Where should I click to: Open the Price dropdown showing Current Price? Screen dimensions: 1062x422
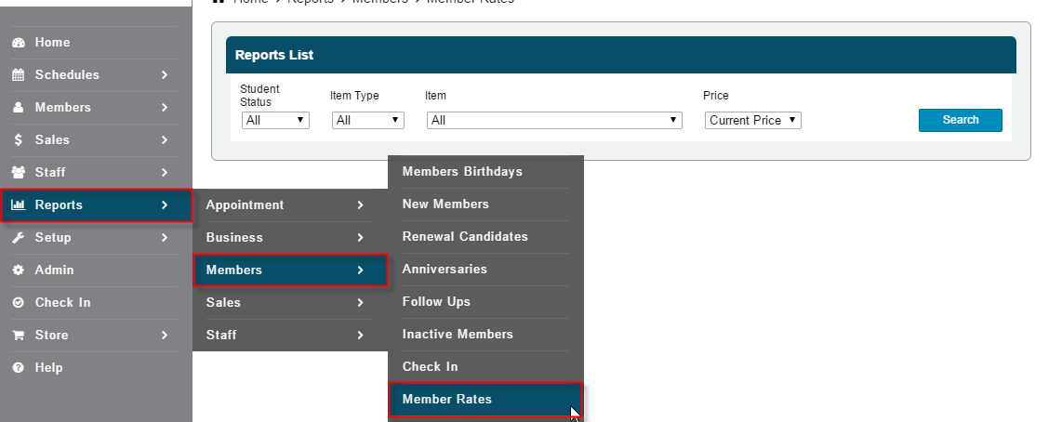[x=752, y=120]
